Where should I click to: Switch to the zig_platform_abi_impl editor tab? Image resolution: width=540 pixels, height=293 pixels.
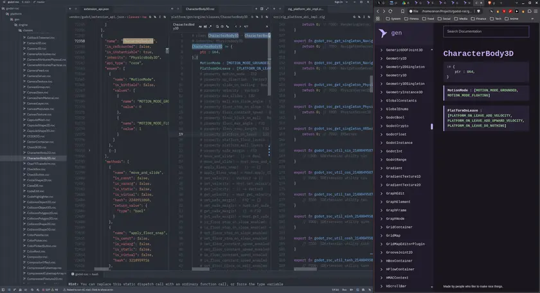306,9
